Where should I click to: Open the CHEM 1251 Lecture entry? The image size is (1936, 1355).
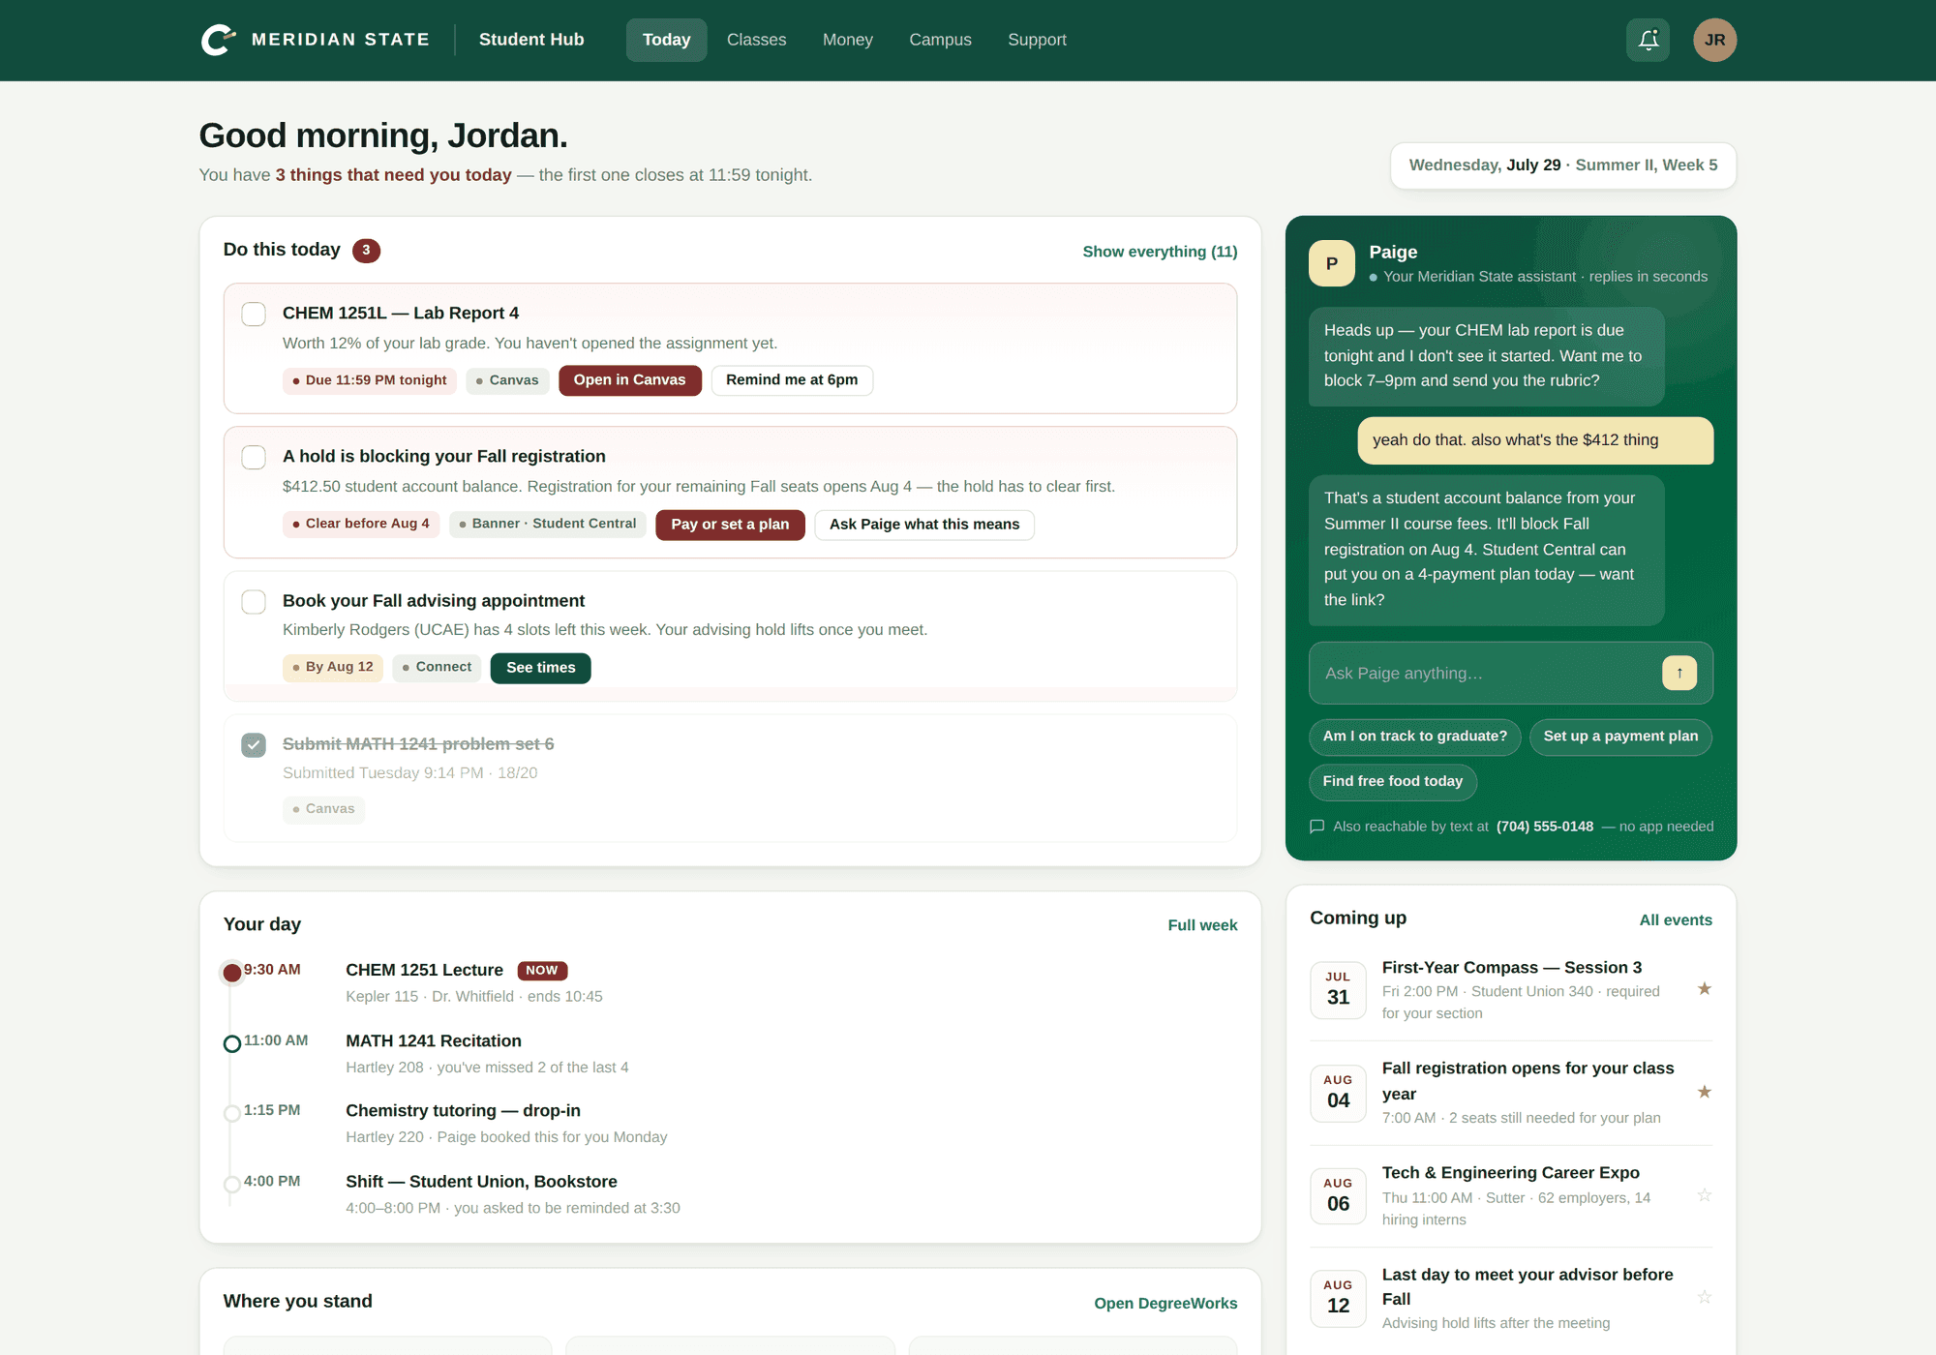point(424,971)
